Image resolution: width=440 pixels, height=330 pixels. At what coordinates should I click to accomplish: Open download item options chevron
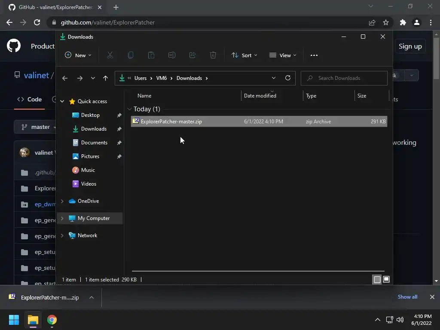(x=92, y=297)
